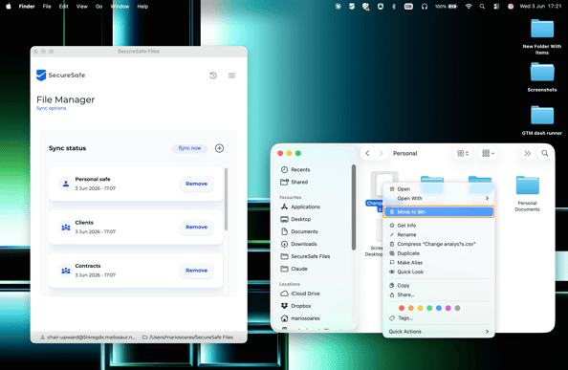The width and height of the screenshot is (568, 370).
Task: Go forward in the Finder window
Action: [x=381, y=154]
